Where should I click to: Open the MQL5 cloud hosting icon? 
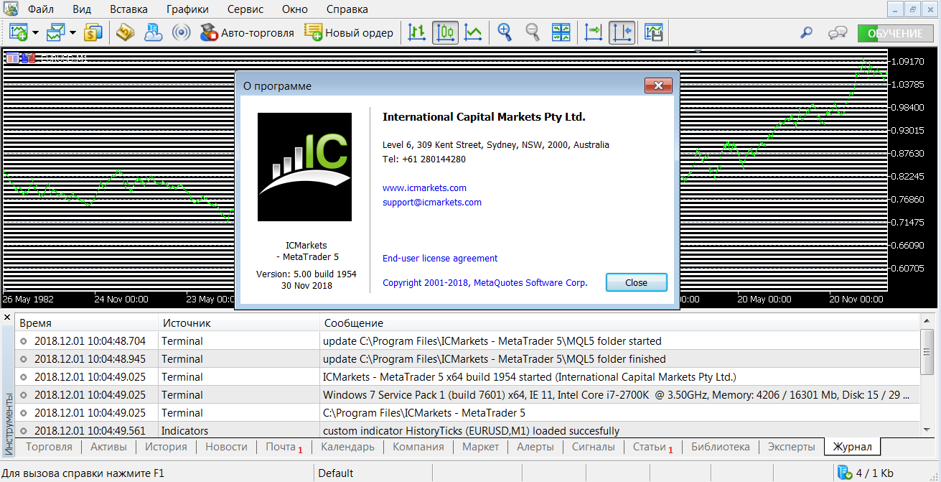154,32
